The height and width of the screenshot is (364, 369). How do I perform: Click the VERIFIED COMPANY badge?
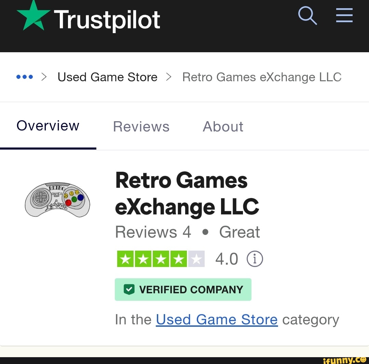[183, 289]
